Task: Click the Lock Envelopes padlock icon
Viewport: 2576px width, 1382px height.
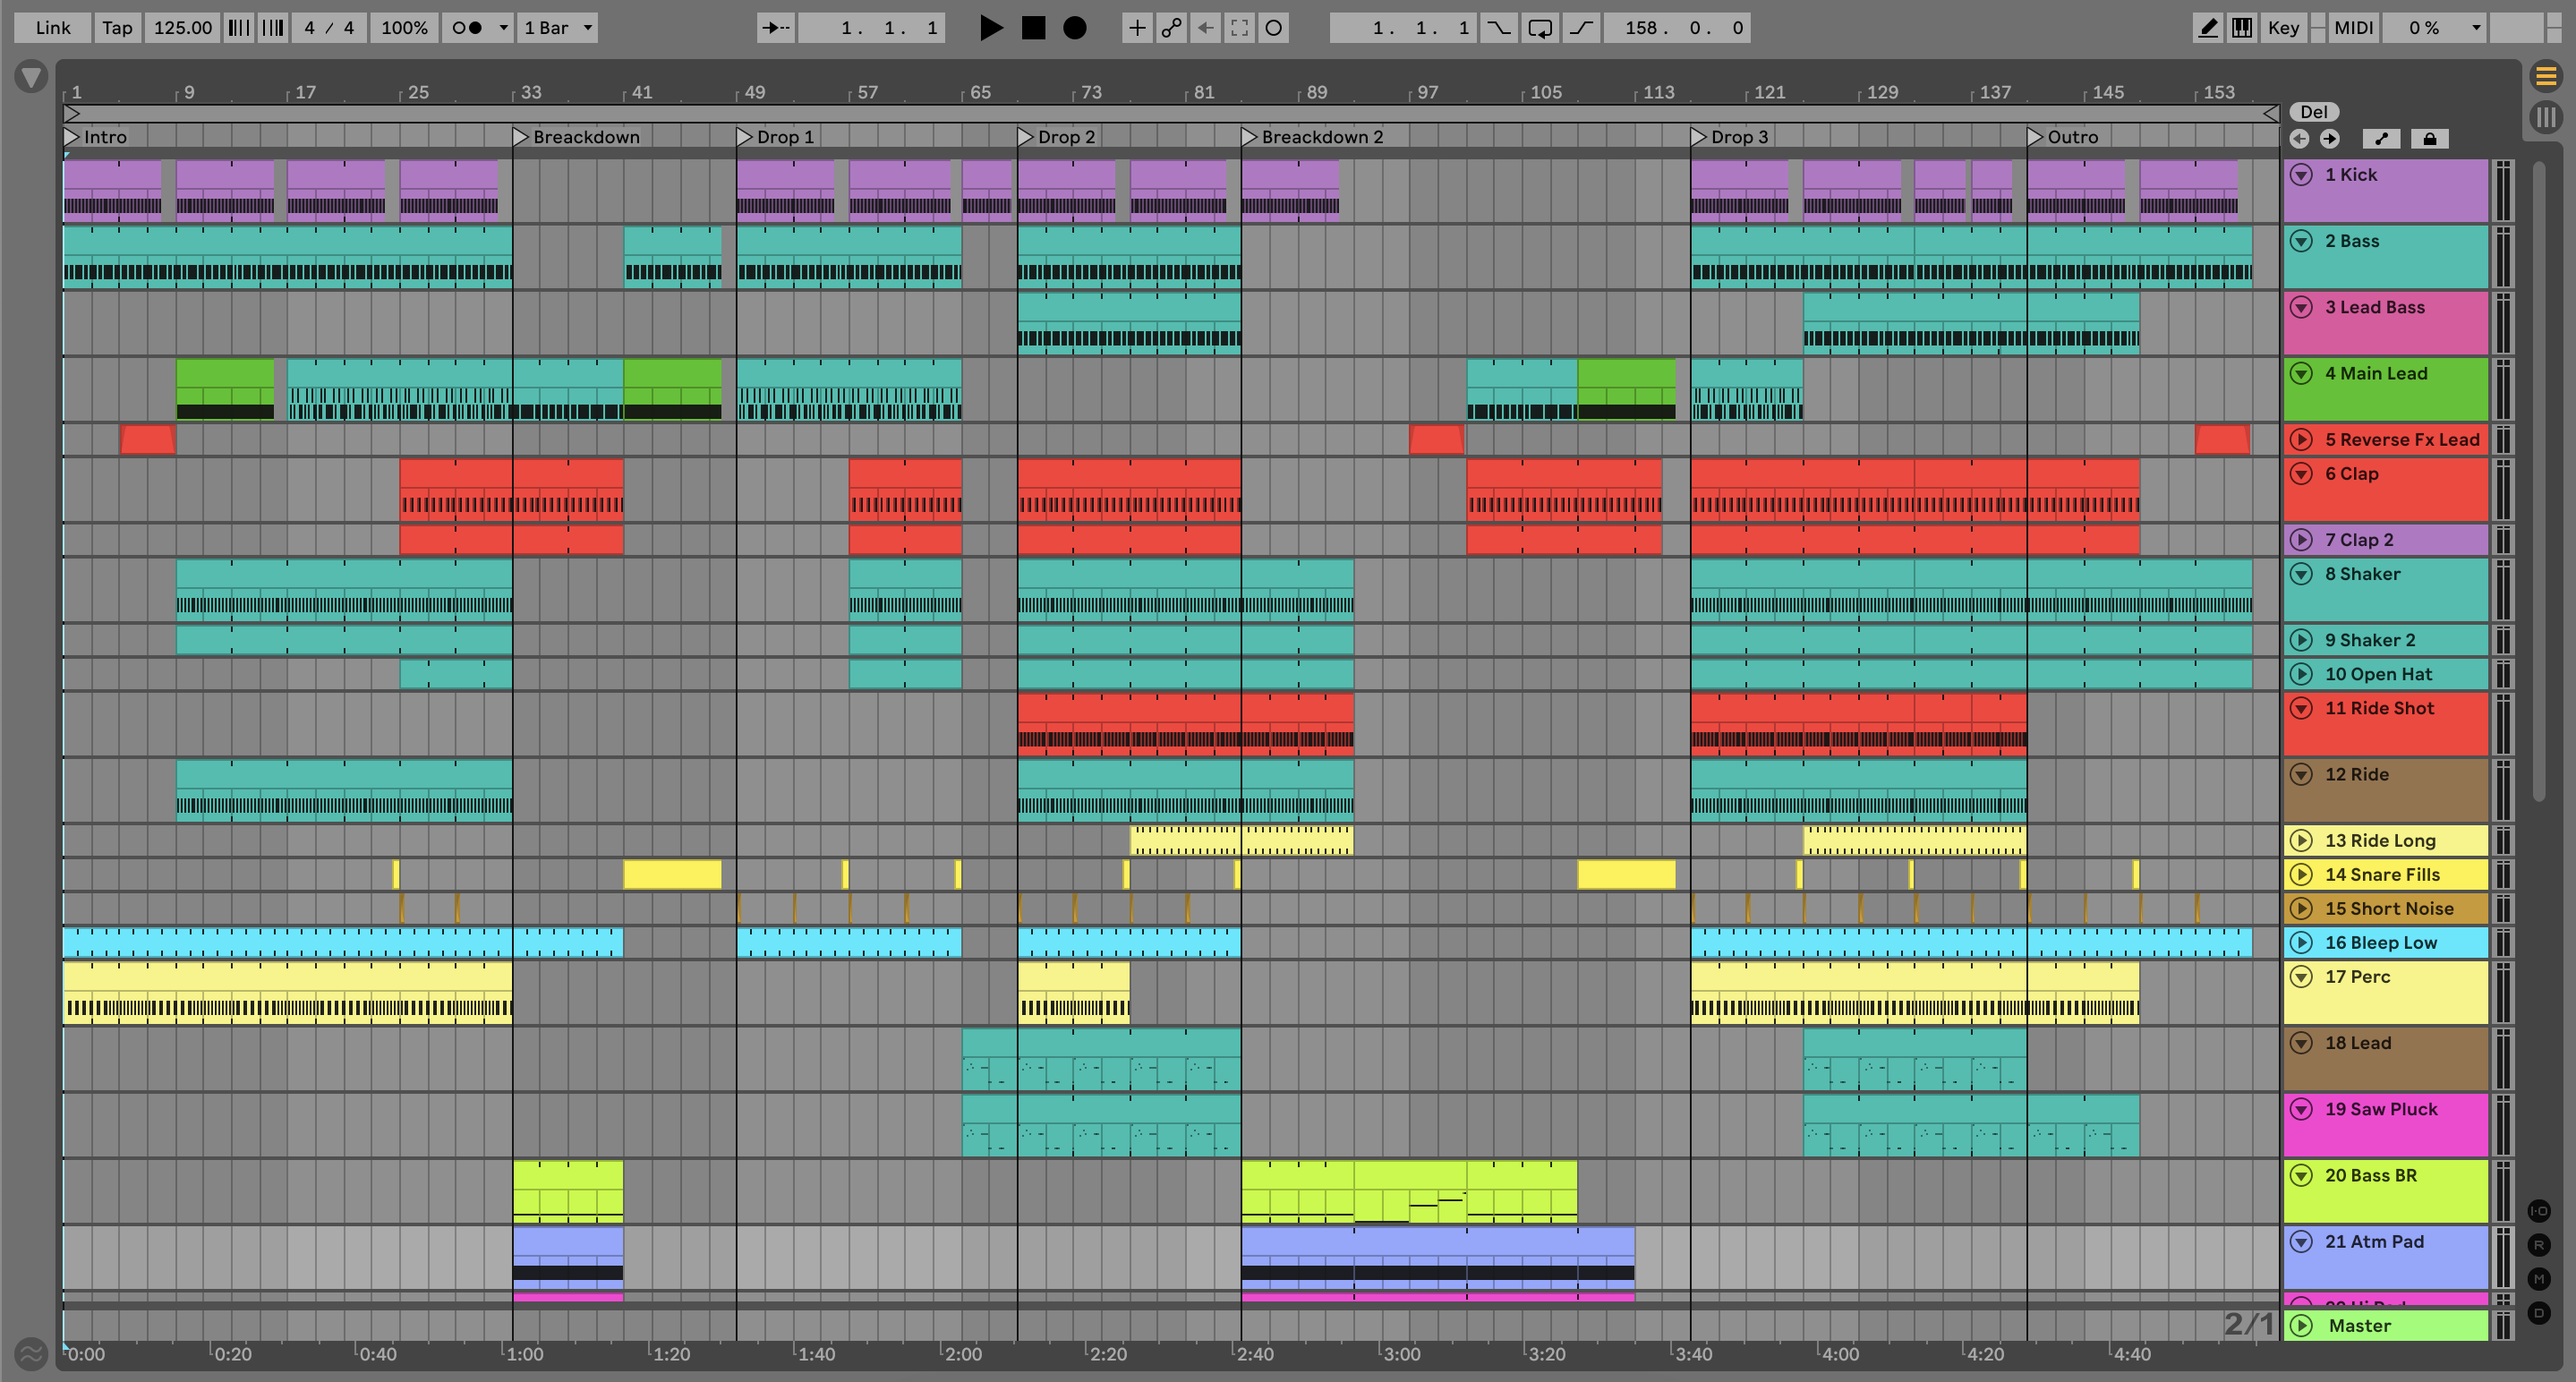Action: tap(2429, 139)
